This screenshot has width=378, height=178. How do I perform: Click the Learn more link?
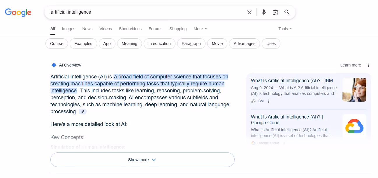[x=351, y=65]
